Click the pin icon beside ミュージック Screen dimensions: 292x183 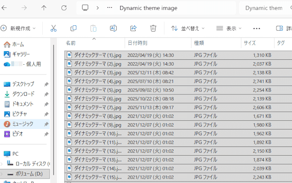46,124
